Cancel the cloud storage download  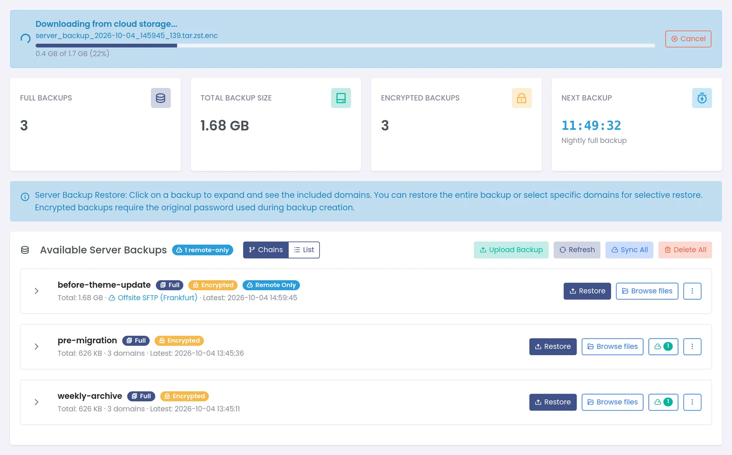point(688,39)
